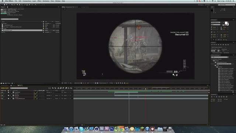Select the Brush tool
Image resolution: width=236 pixels, height=133 pixels.
25,5
